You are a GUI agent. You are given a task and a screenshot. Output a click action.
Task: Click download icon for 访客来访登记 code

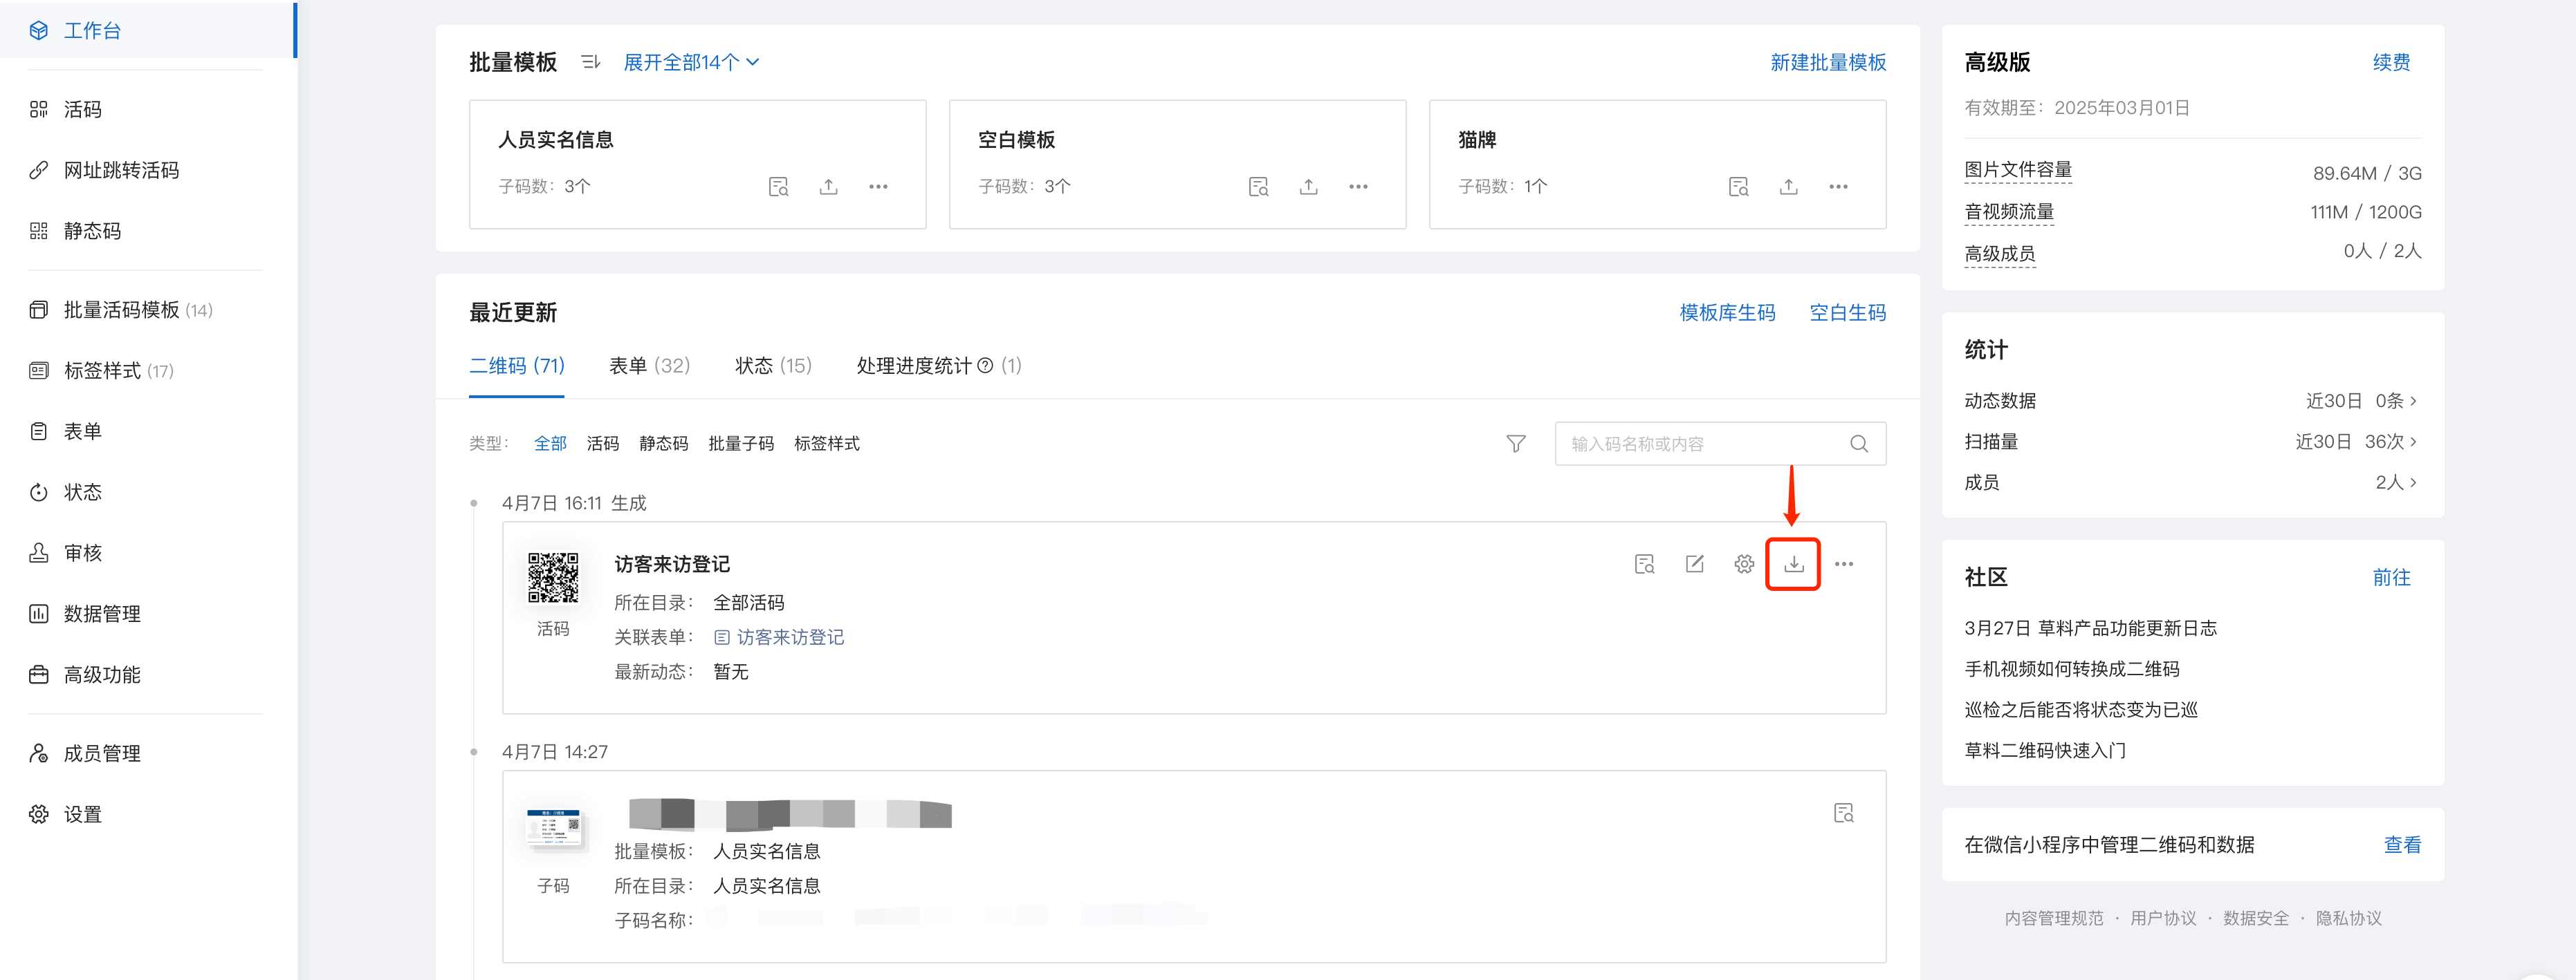(x=1793, y=565)
